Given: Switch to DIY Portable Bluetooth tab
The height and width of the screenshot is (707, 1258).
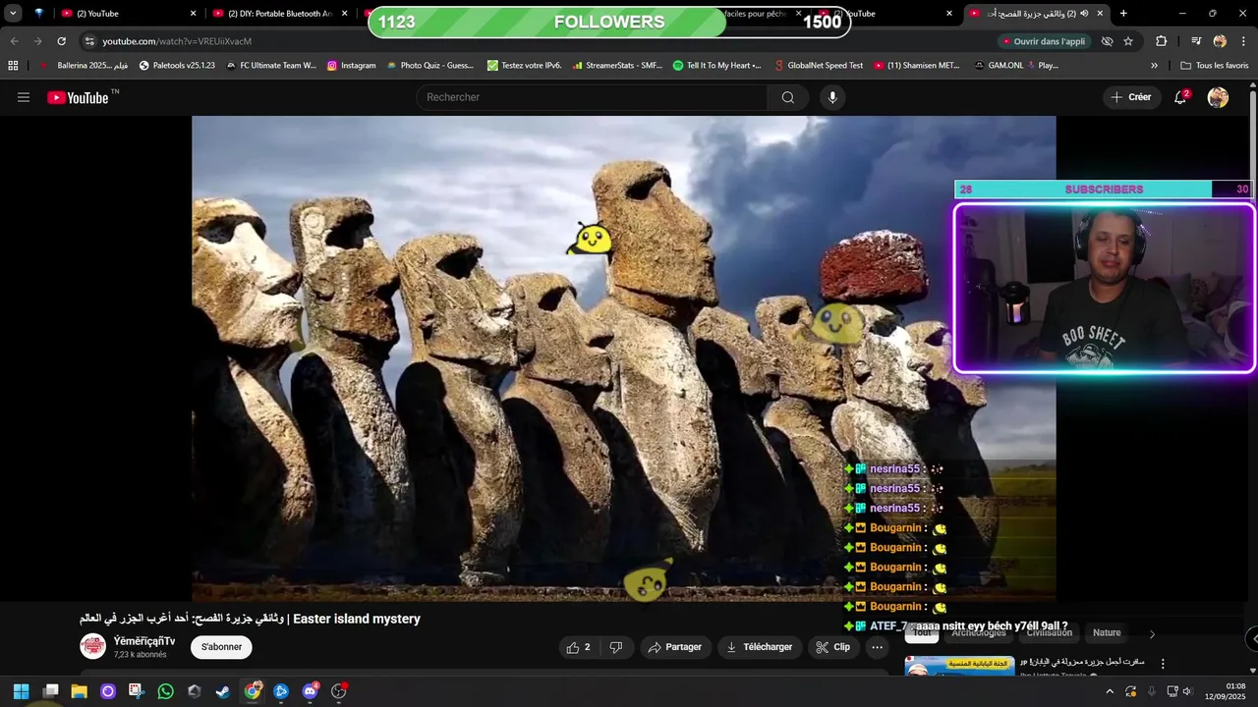Looking at the screenshot, I should [280, 14].
